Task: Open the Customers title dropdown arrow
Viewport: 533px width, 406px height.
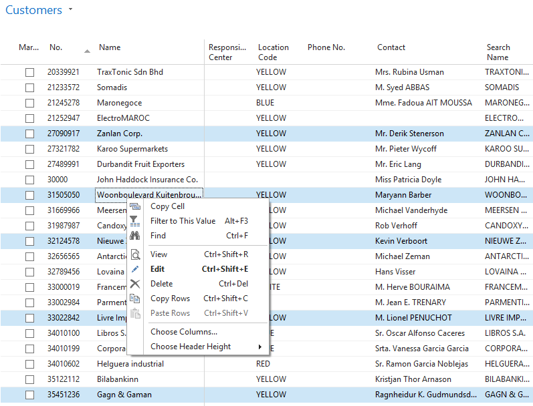Action: [x=71, y=11]
